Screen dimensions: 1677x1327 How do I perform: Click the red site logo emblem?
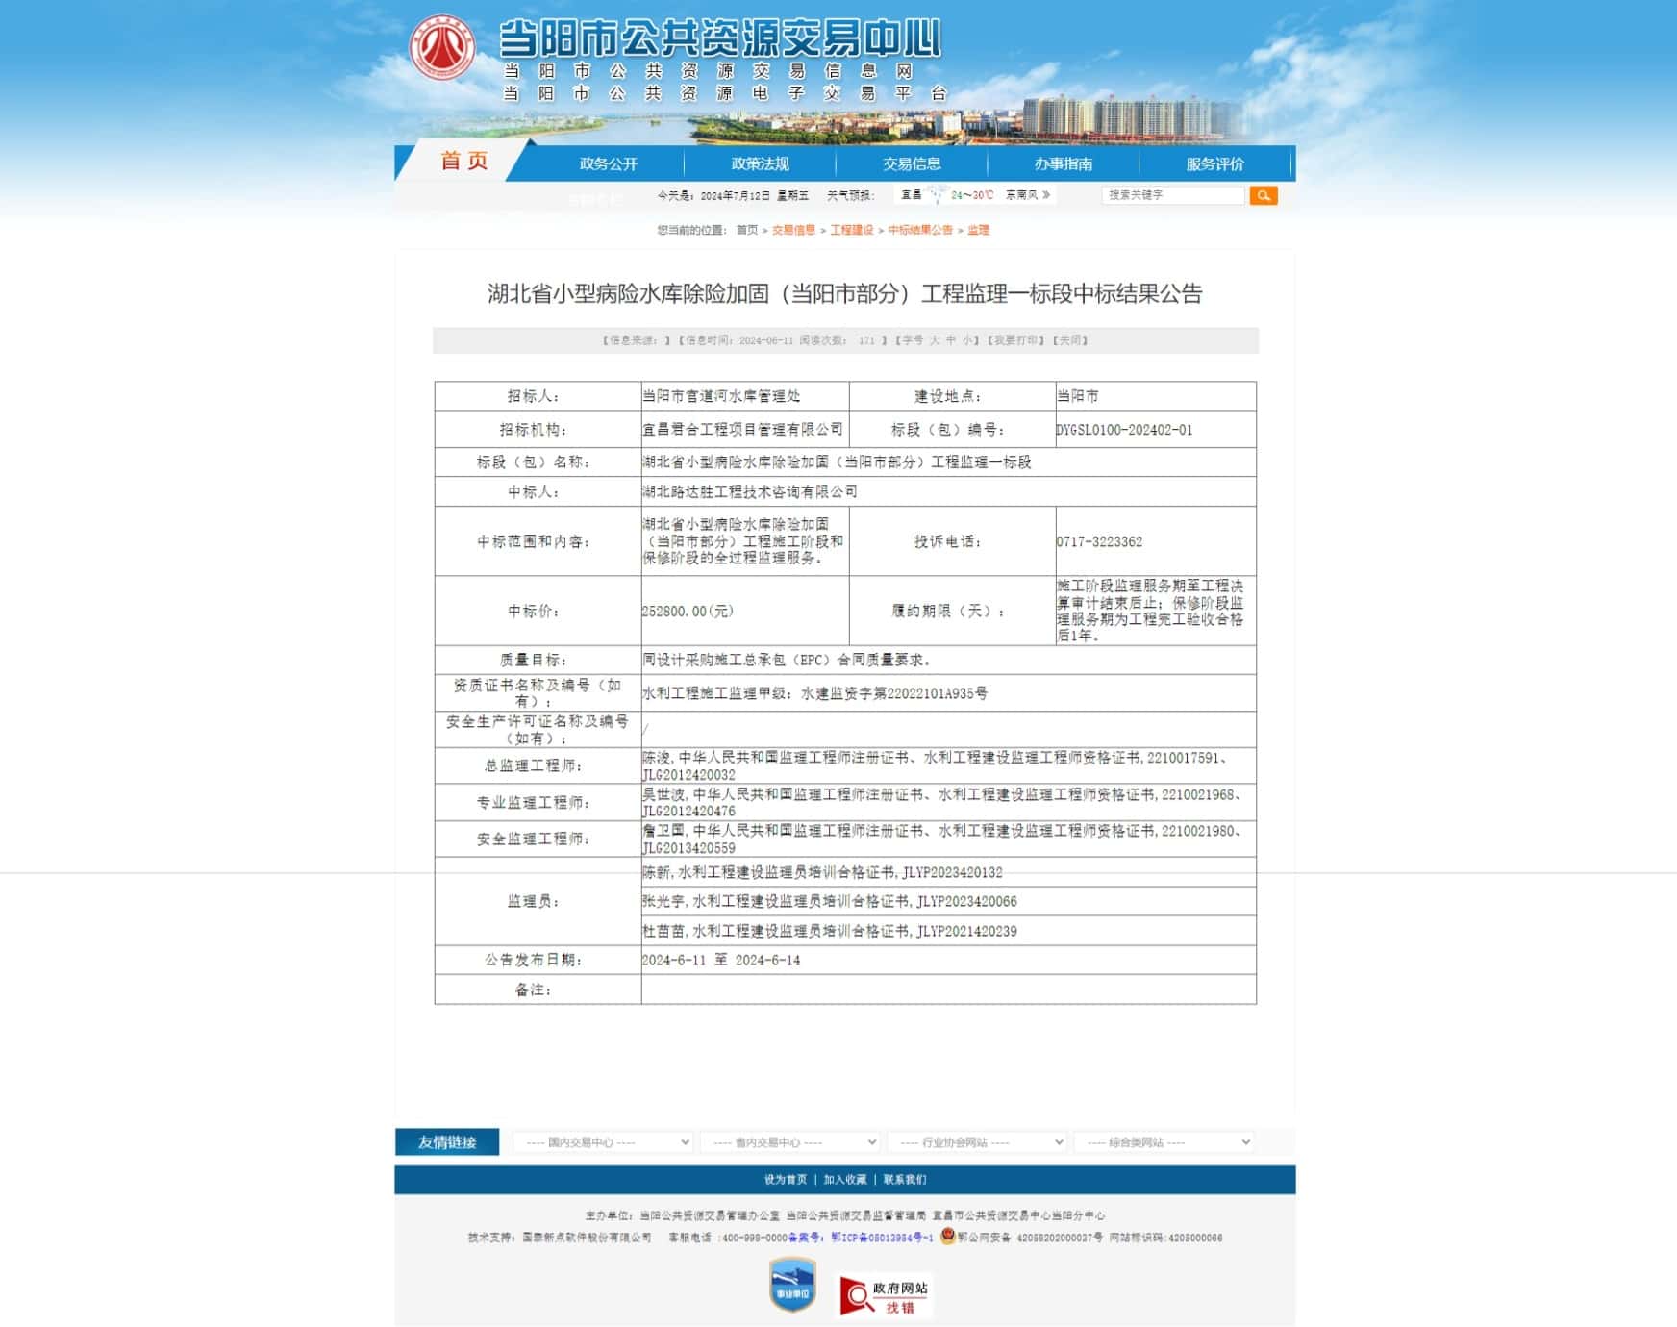(442, 47)
